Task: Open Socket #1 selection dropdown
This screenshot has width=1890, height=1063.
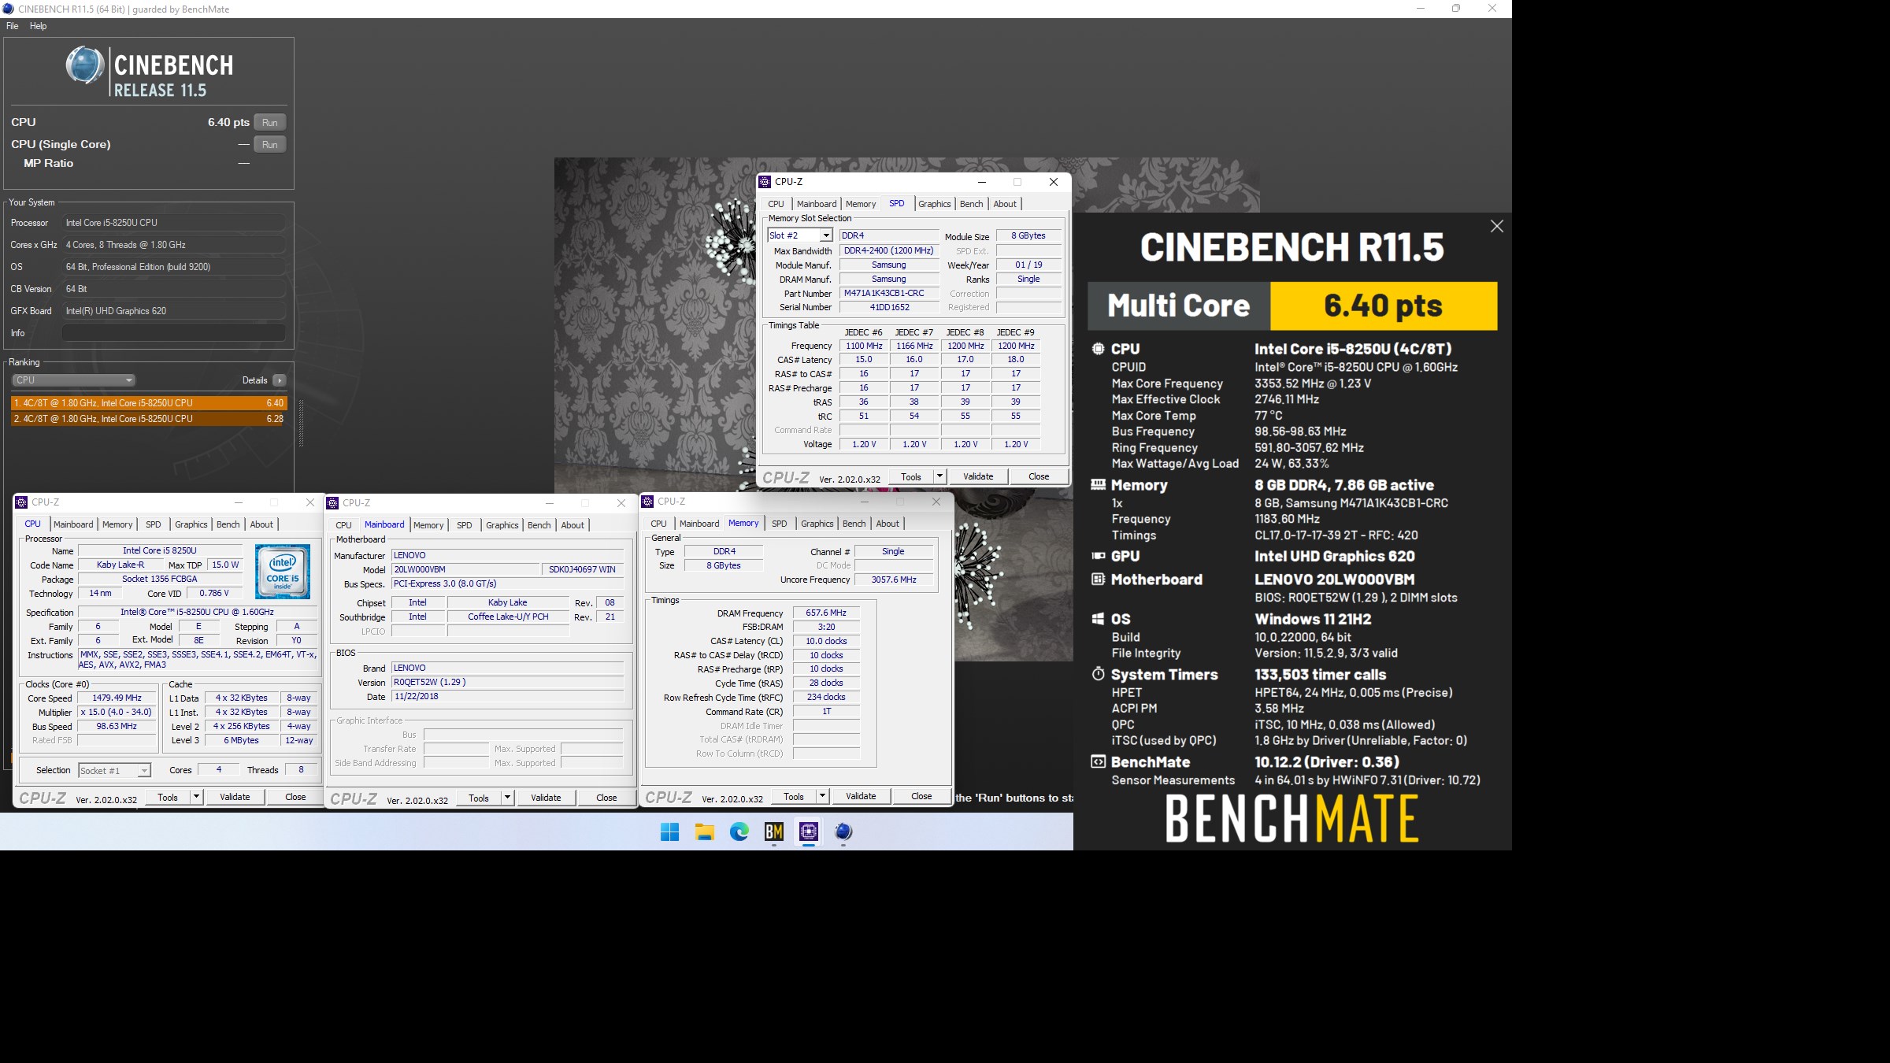Action: pos(114,770)
